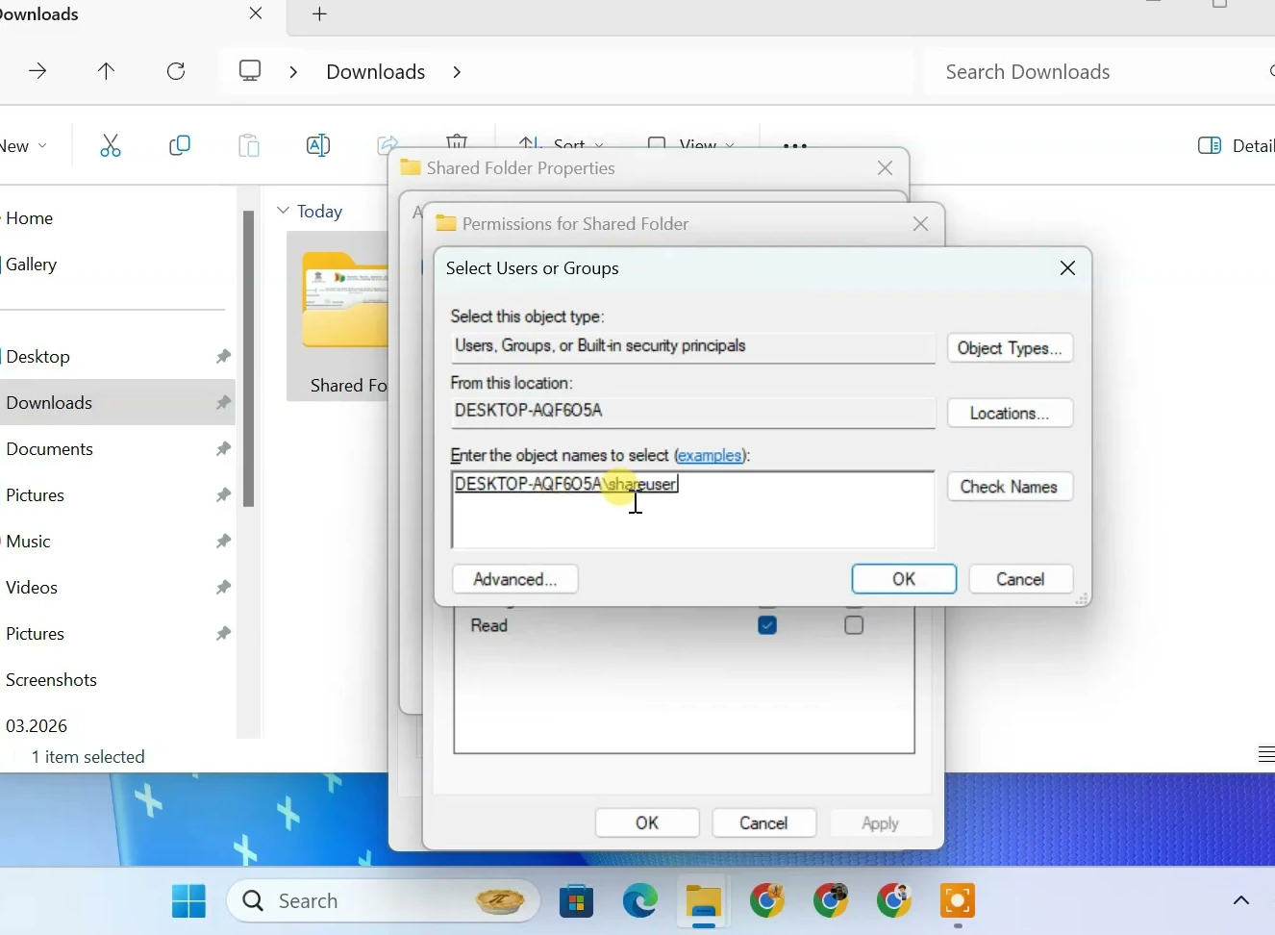Click the Copy icon in Explorer toolbar
Image resolution: width=1275 pixels, height=935 pixels.
180,145
